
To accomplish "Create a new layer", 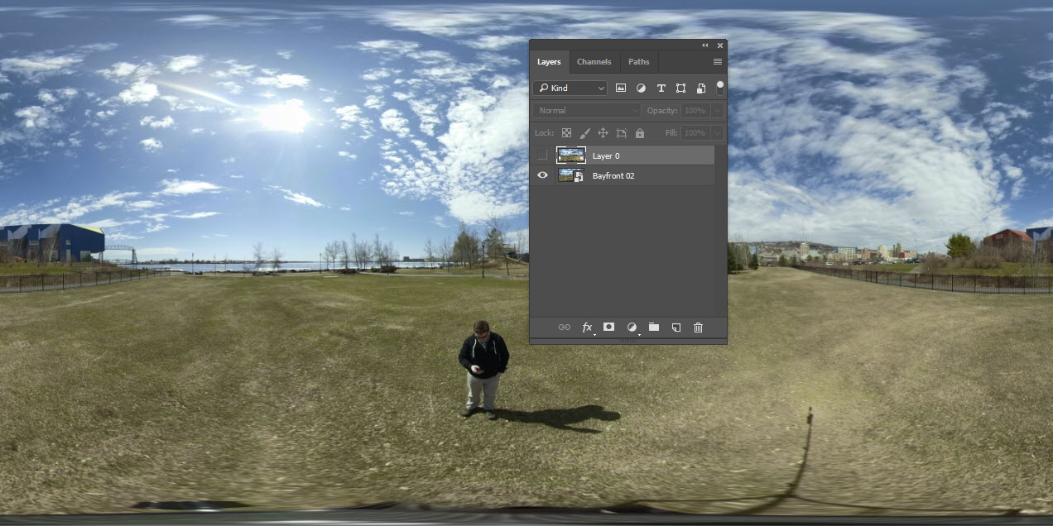I will pyautogui.click(x=676, y=328).
